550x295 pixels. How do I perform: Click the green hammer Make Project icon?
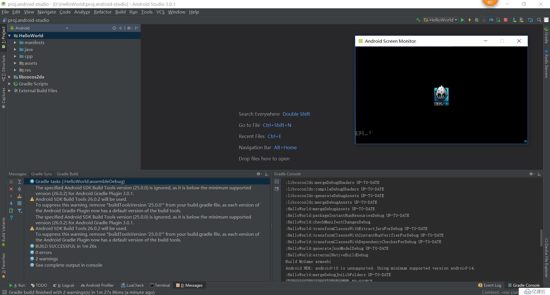[418, 20]
